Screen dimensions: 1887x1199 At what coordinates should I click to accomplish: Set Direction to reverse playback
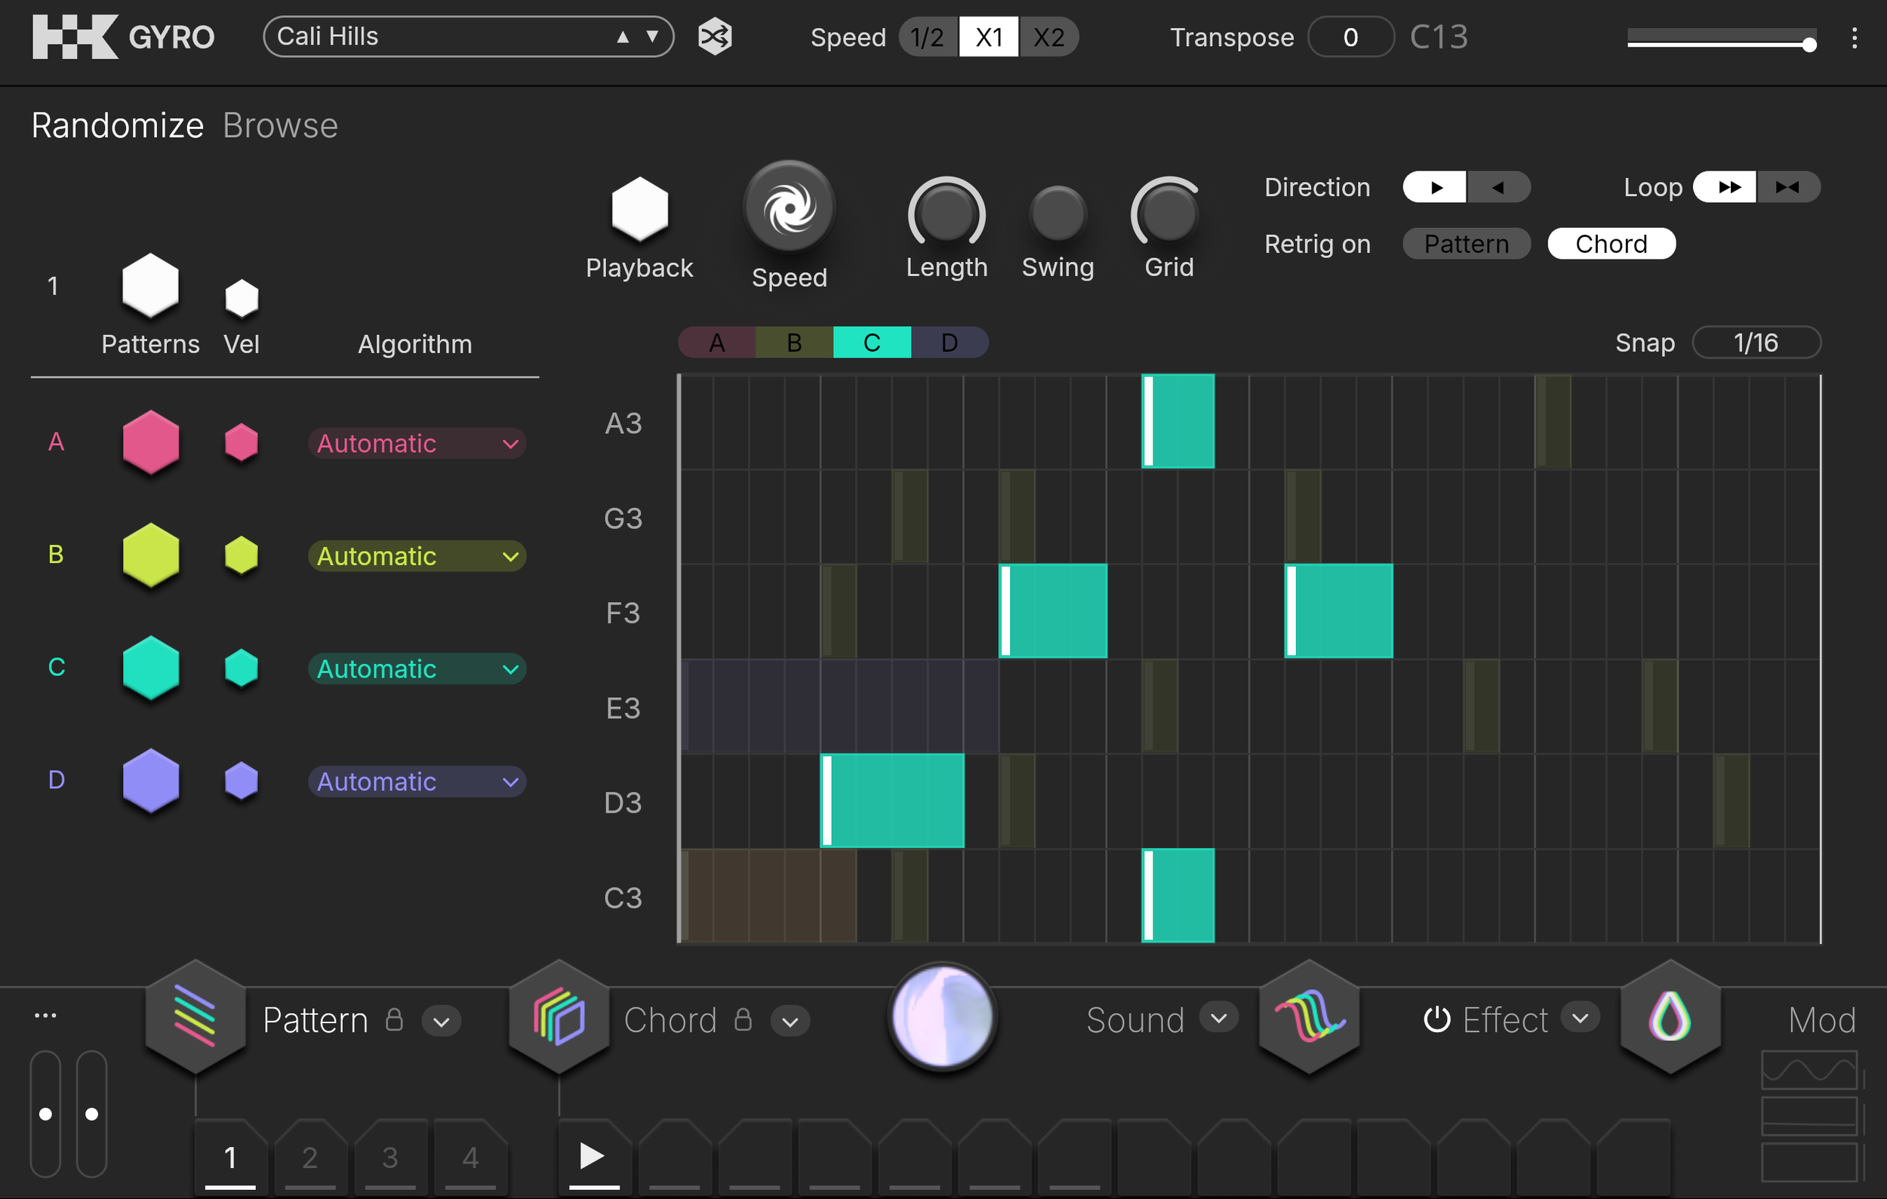click(1498, 187)
